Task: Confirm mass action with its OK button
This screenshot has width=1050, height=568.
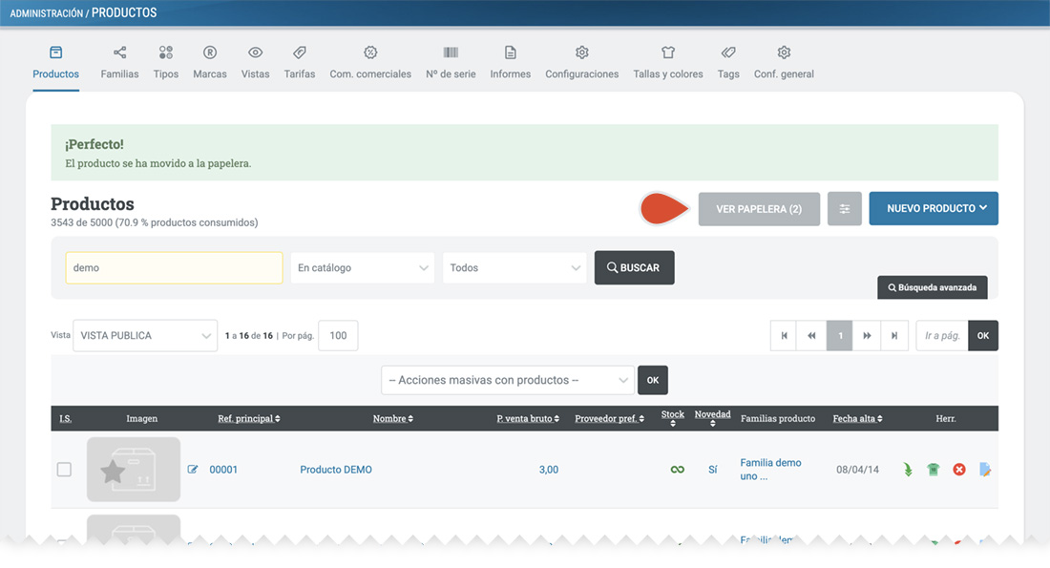Action: click(653, 381)
